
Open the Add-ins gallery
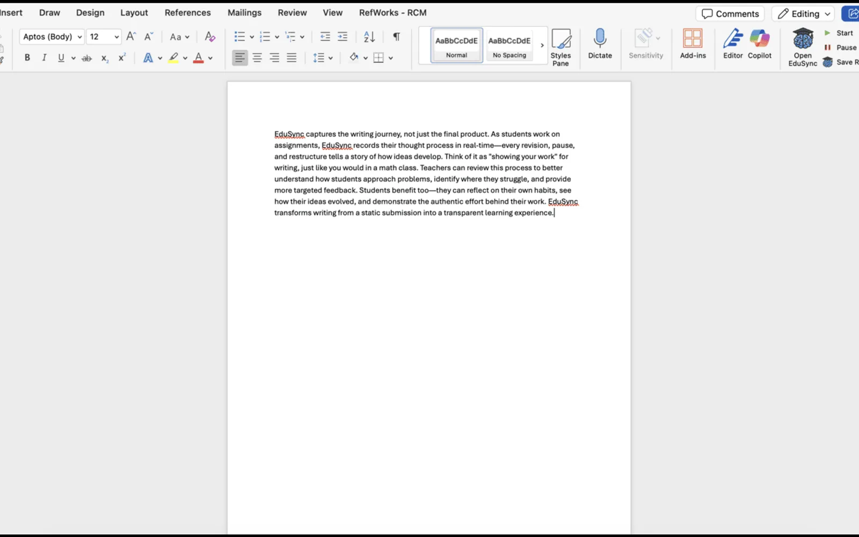pos(693,44)
